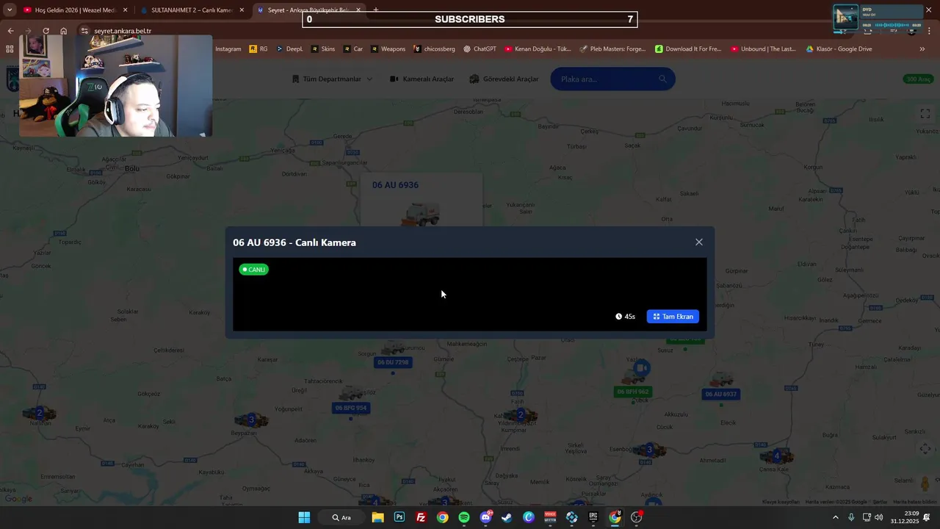Open vehicle cluster near Esenboğa
Image resolution: width=940 pixels, height=529 pixels.
649,450
